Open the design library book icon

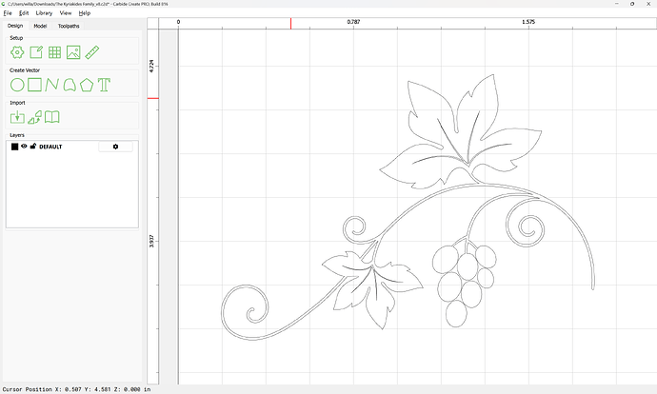[52, 117]
